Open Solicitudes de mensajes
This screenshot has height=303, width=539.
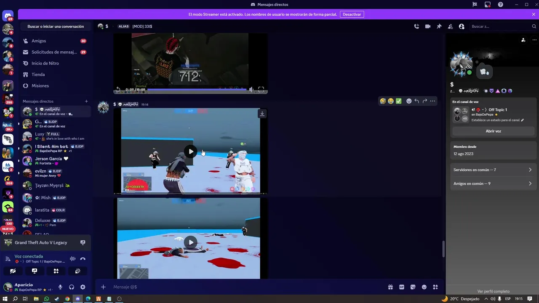55,52
